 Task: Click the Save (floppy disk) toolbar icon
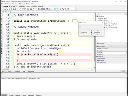coord(5,6)
